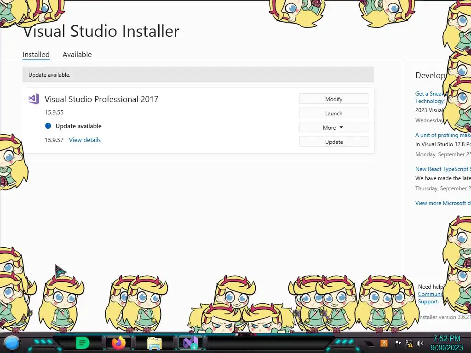Image resolution: width=471 pixels, height=353 pixels.
Task: Click the installed version text 15.9.55
Action: pos(54,113)
